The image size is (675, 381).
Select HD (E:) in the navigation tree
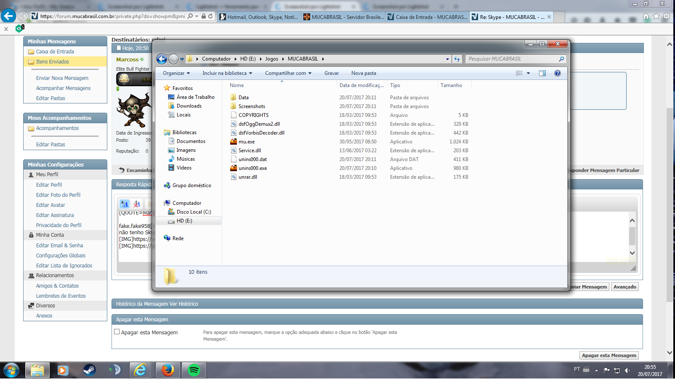(x=184, y=221)
